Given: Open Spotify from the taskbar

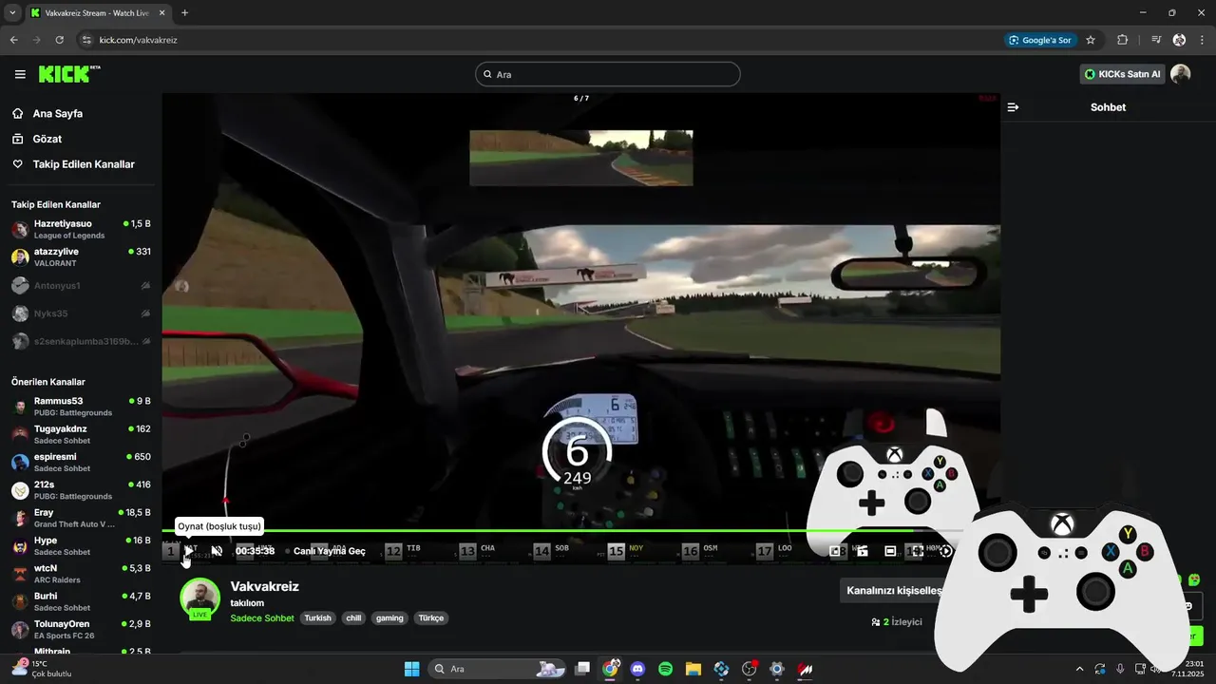Looking at the screenshot, I should click(665, 669).
